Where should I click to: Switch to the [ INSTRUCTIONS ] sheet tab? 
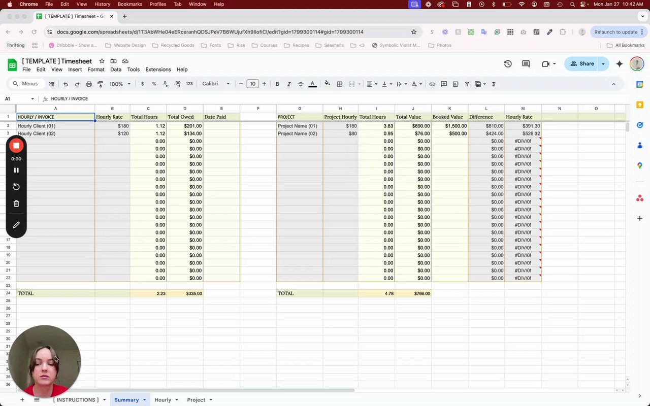76,400
